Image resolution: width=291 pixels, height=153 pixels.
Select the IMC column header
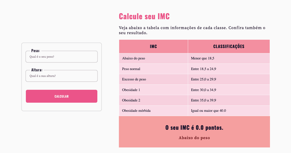[153, 46]
